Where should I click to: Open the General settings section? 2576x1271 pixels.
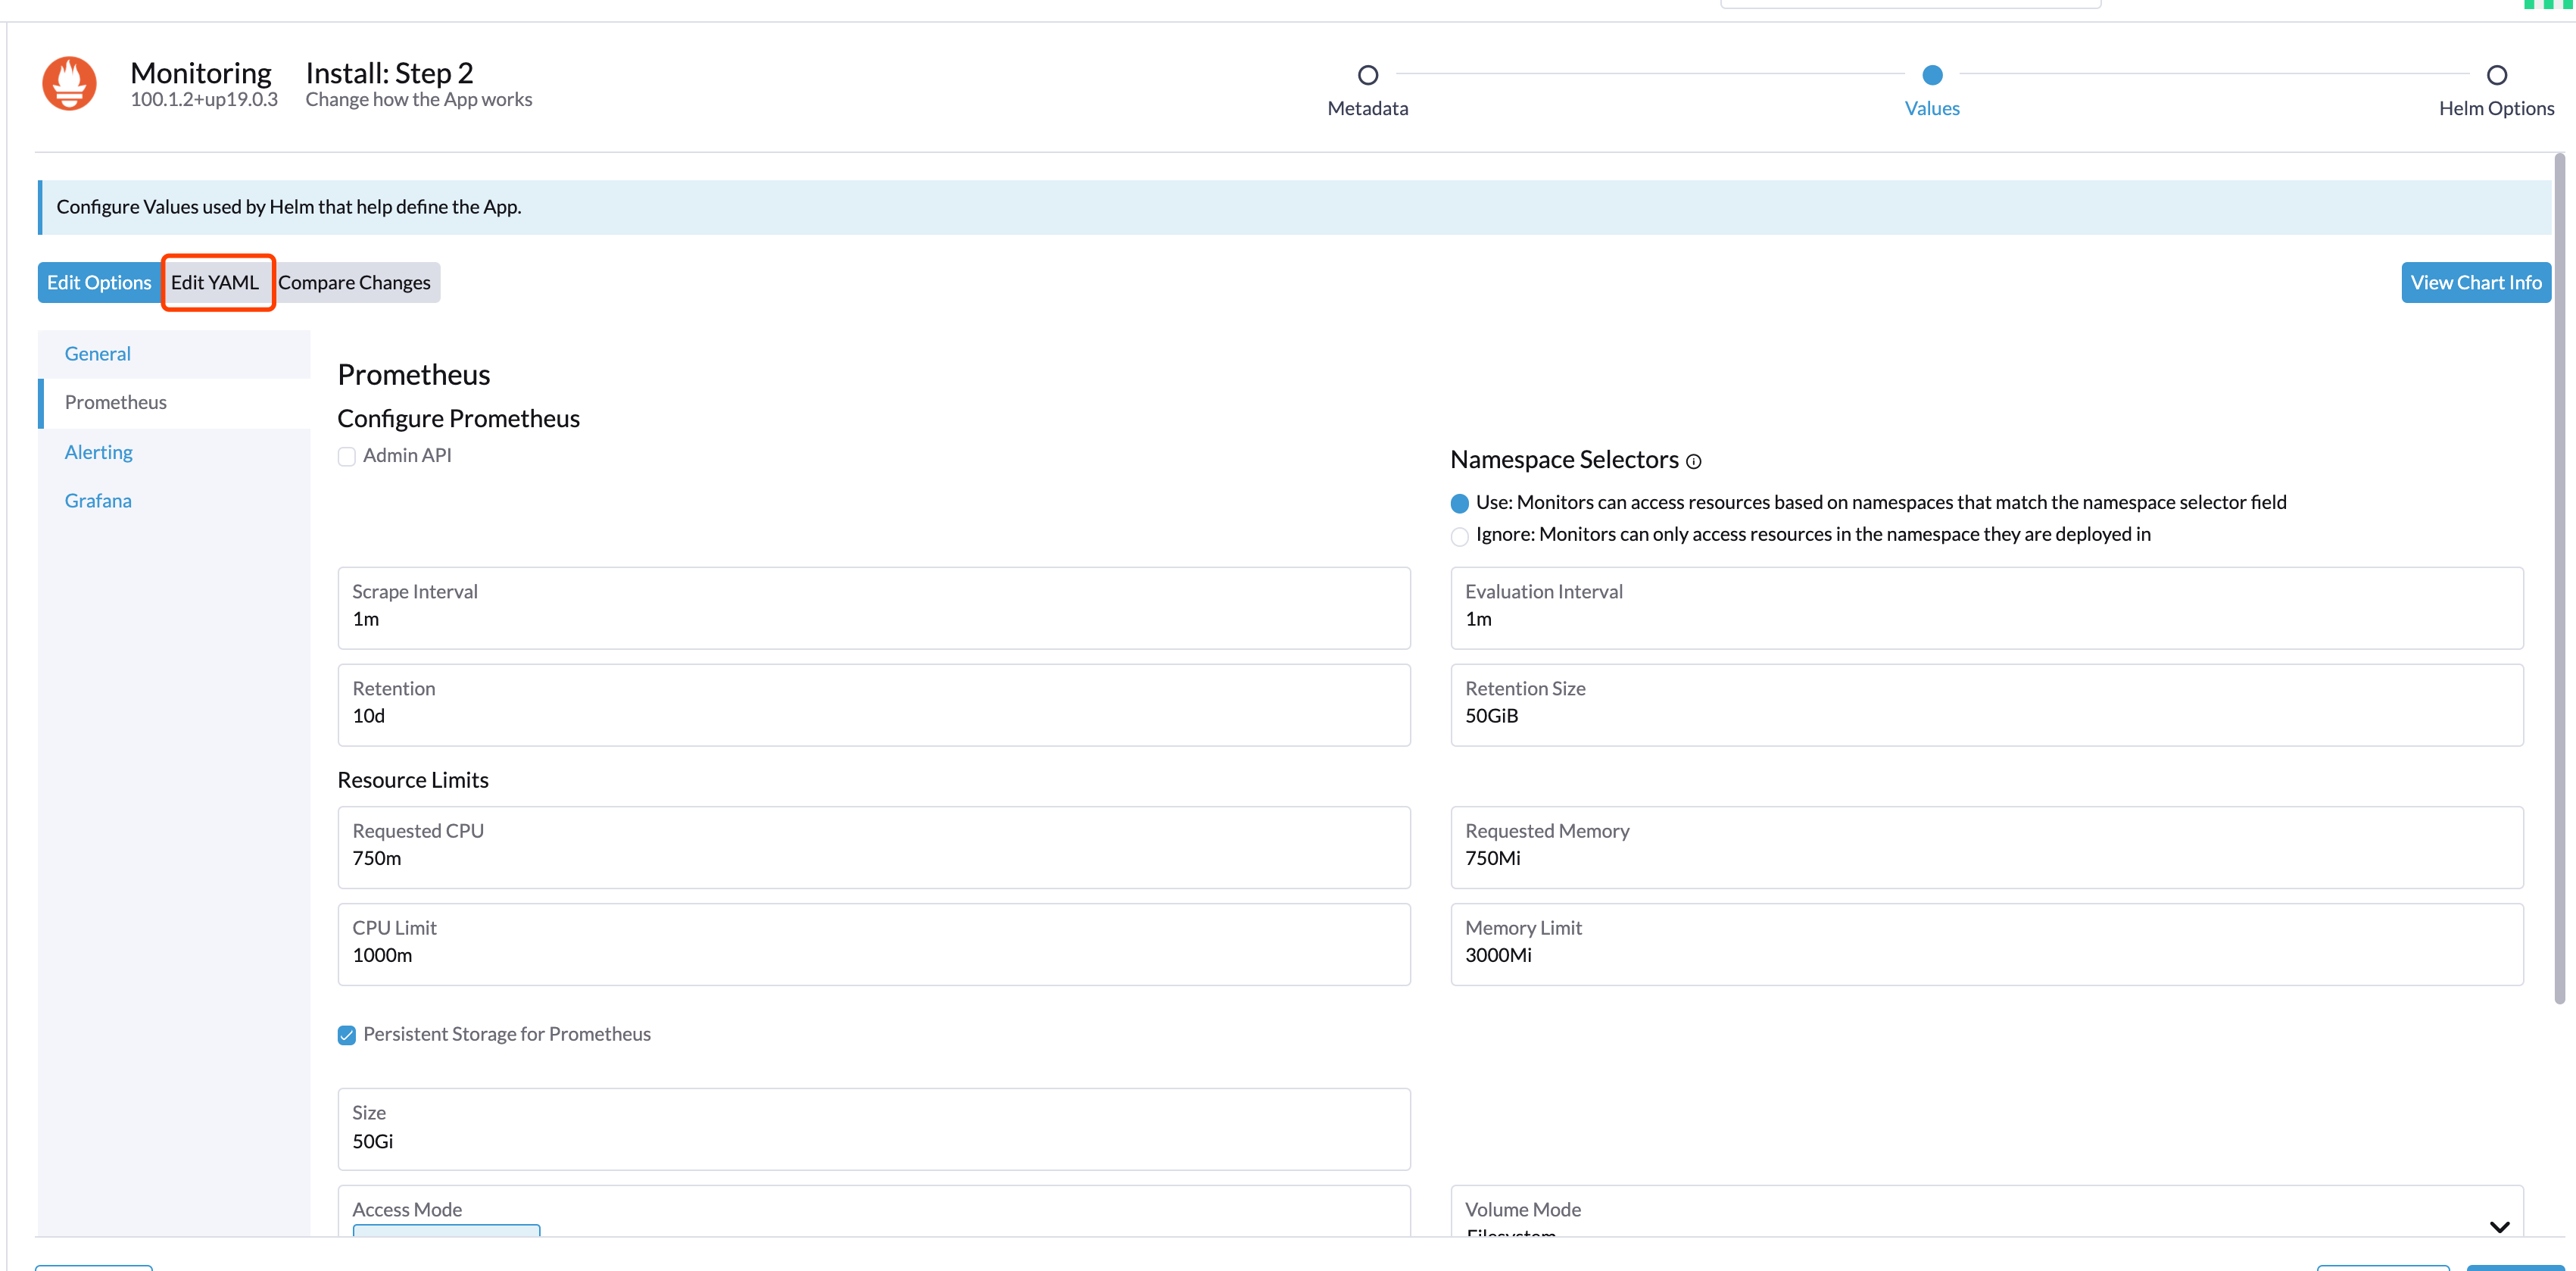pyautogui.click(x=97, y=354)
